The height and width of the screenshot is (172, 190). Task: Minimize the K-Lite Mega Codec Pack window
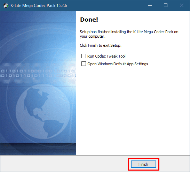point(150,5)
